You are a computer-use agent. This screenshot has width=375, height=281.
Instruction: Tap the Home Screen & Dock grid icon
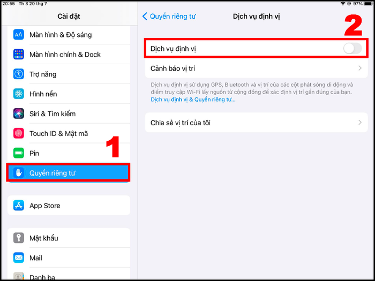19,55
